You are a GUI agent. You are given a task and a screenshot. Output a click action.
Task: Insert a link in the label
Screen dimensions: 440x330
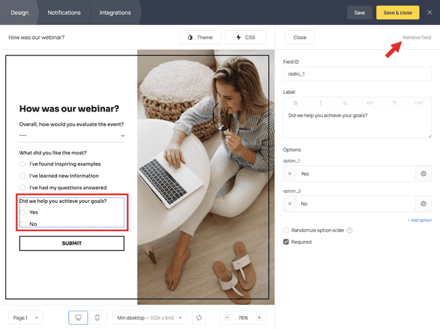click(x=370, y=103)
